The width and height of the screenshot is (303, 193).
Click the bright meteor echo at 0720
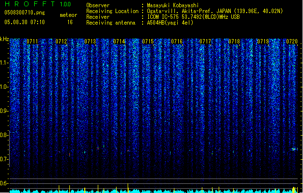click(294, 149)
